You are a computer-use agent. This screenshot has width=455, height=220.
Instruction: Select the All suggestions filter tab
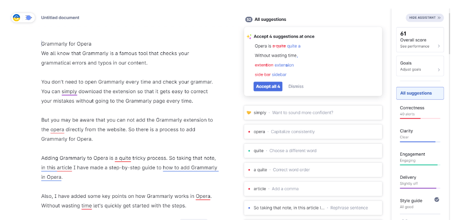click(420, 93)
